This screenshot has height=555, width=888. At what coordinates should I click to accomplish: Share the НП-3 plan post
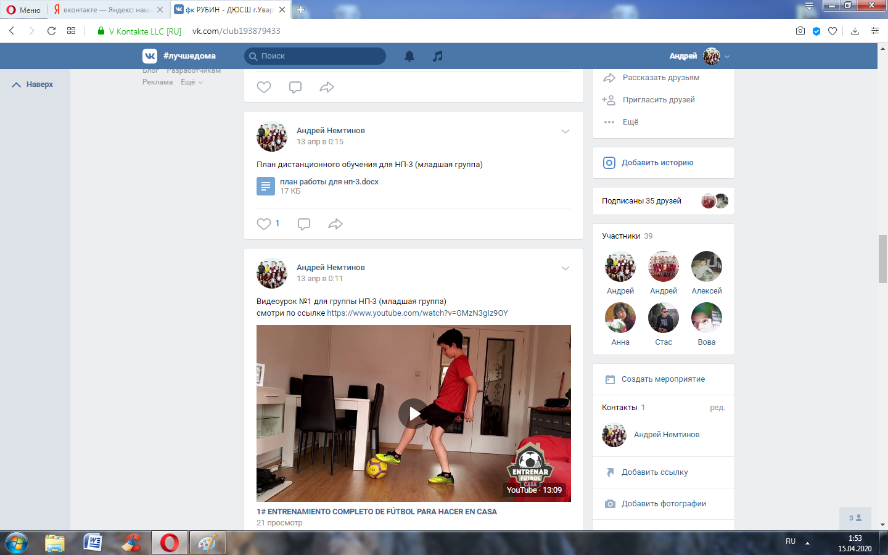335,224
